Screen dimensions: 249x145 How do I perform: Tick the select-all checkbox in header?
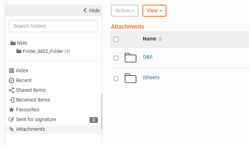[116, 39]
